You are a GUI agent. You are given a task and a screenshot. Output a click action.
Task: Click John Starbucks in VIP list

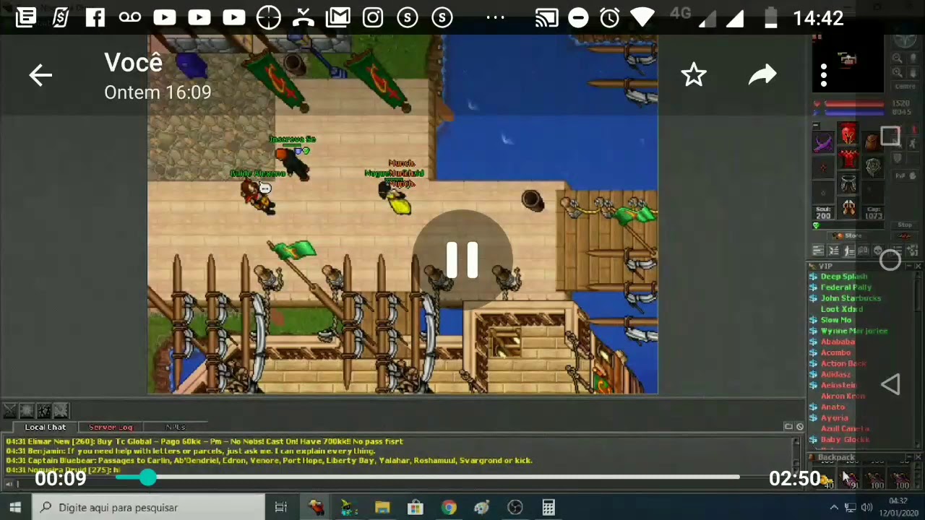pyautogui.click(x=851, y=298)
